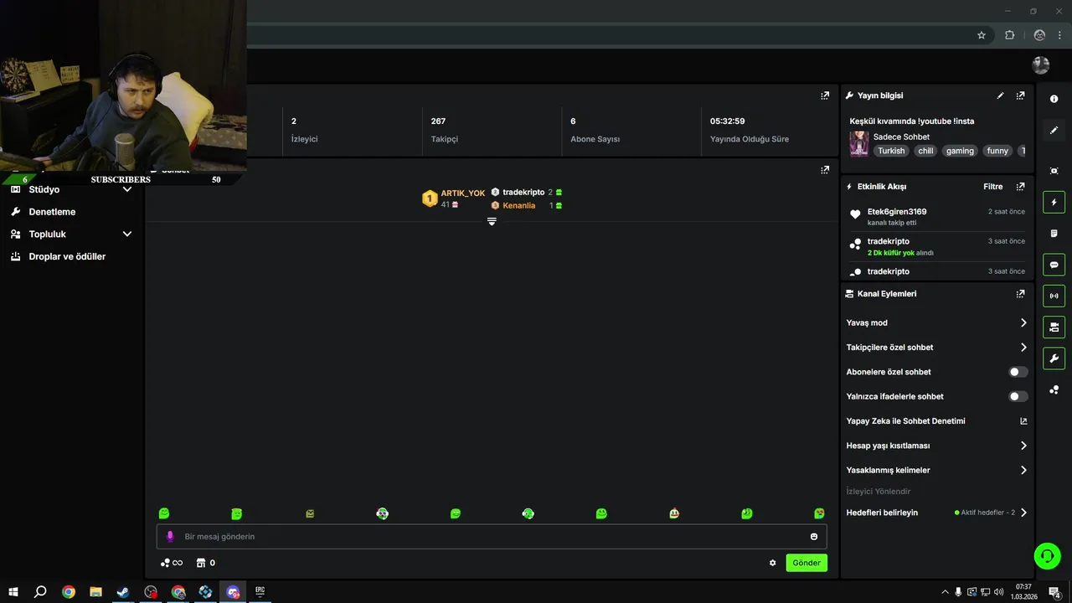Bookmark page with the star icon

(x=982, y=35)
